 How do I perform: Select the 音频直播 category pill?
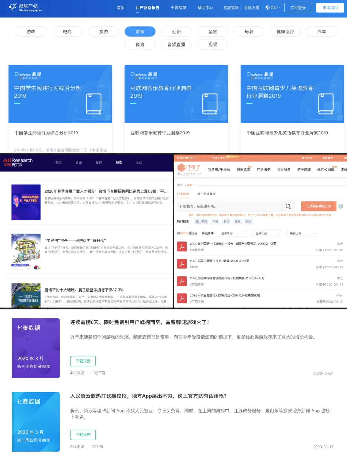pyautogui.click(x=176, y=44)
